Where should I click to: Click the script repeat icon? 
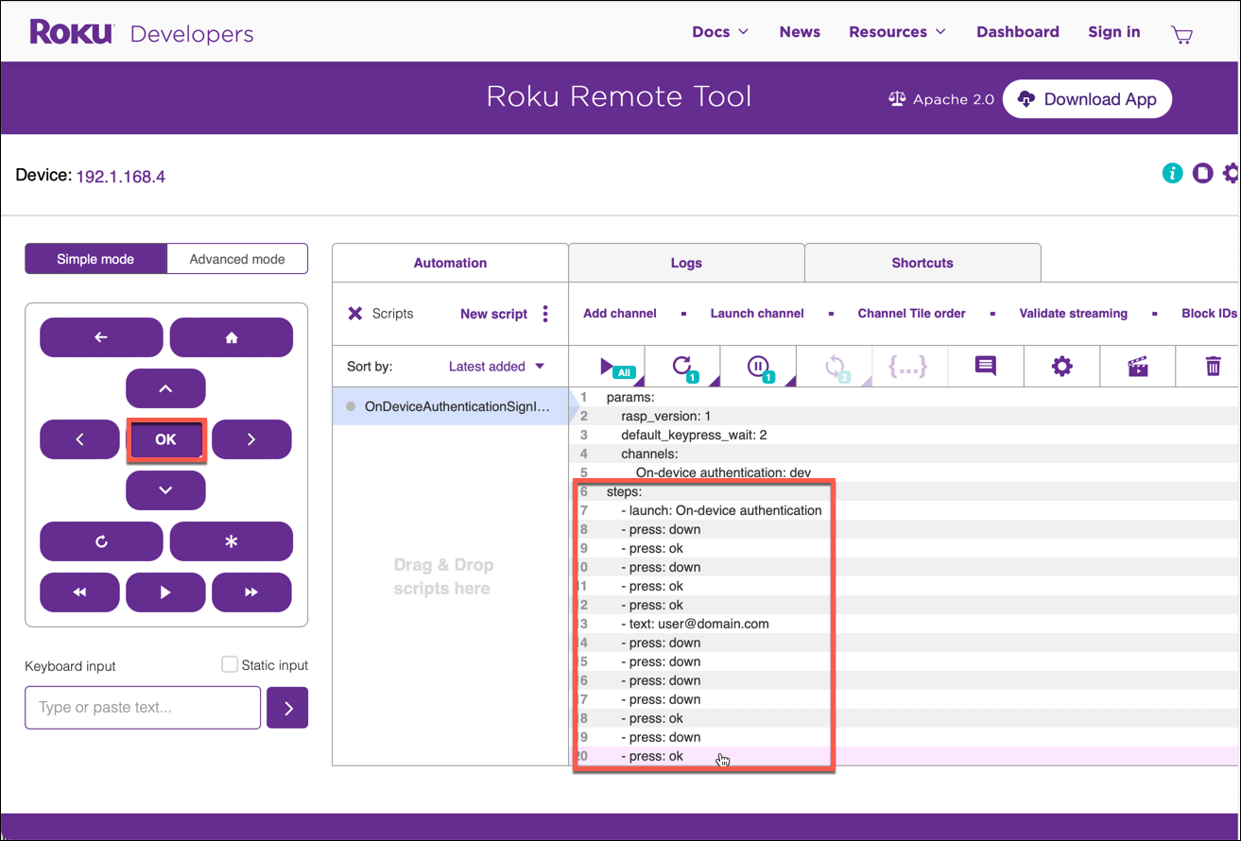pos(682,366)
